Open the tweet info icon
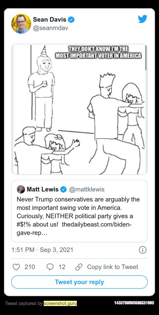 click(142, 250)
